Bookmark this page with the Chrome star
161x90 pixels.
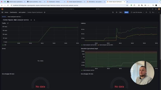(x=127, y=5)
